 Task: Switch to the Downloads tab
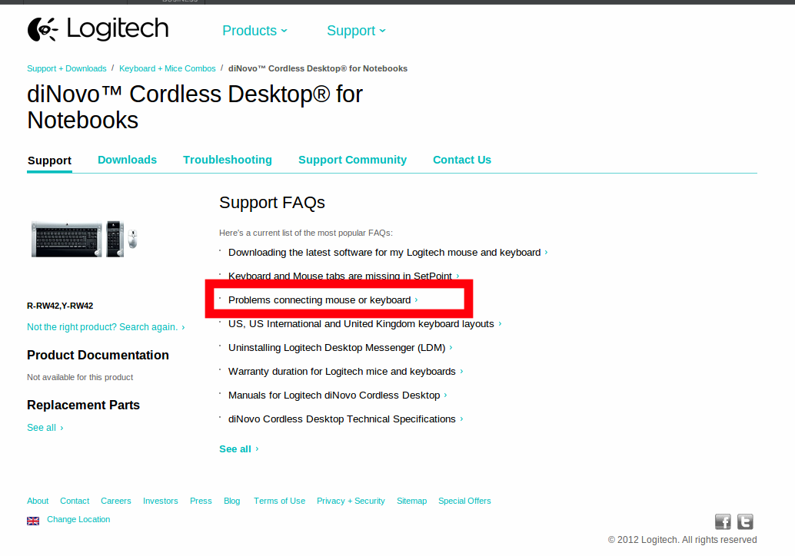(x=128, y=160)
